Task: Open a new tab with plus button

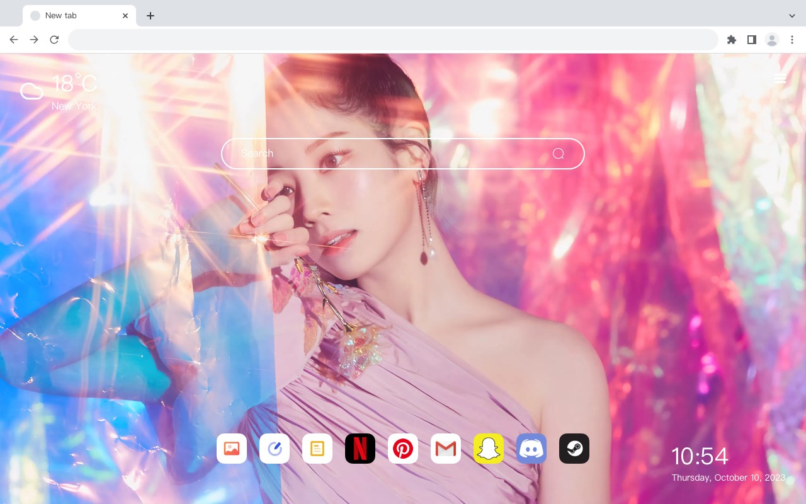Action: coord(150,16)
